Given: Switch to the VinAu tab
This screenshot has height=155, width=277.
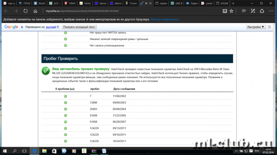Looking at the screenshot, I should tap(85, 3).
